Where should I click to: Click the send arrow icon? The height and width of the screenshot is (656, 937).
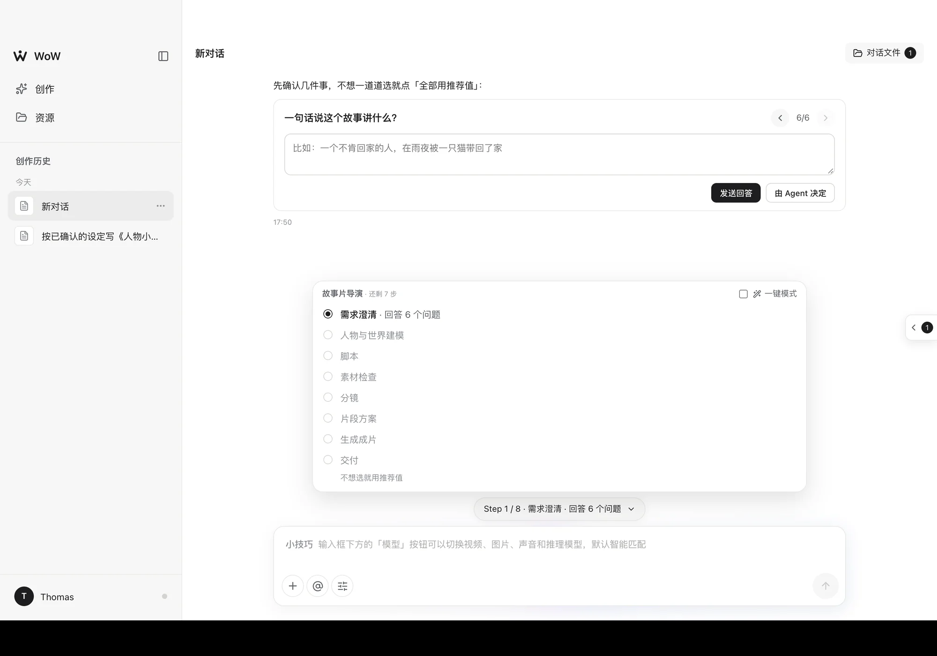pos(825,586)
